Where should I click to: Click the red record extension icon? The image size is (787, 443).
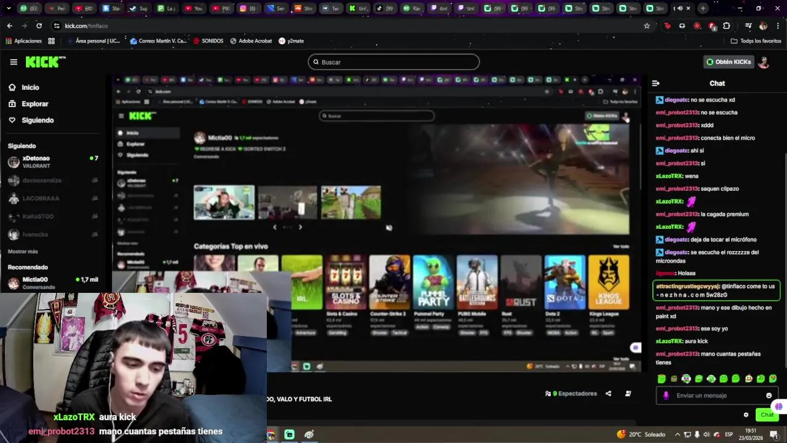(x=697, y=26)
